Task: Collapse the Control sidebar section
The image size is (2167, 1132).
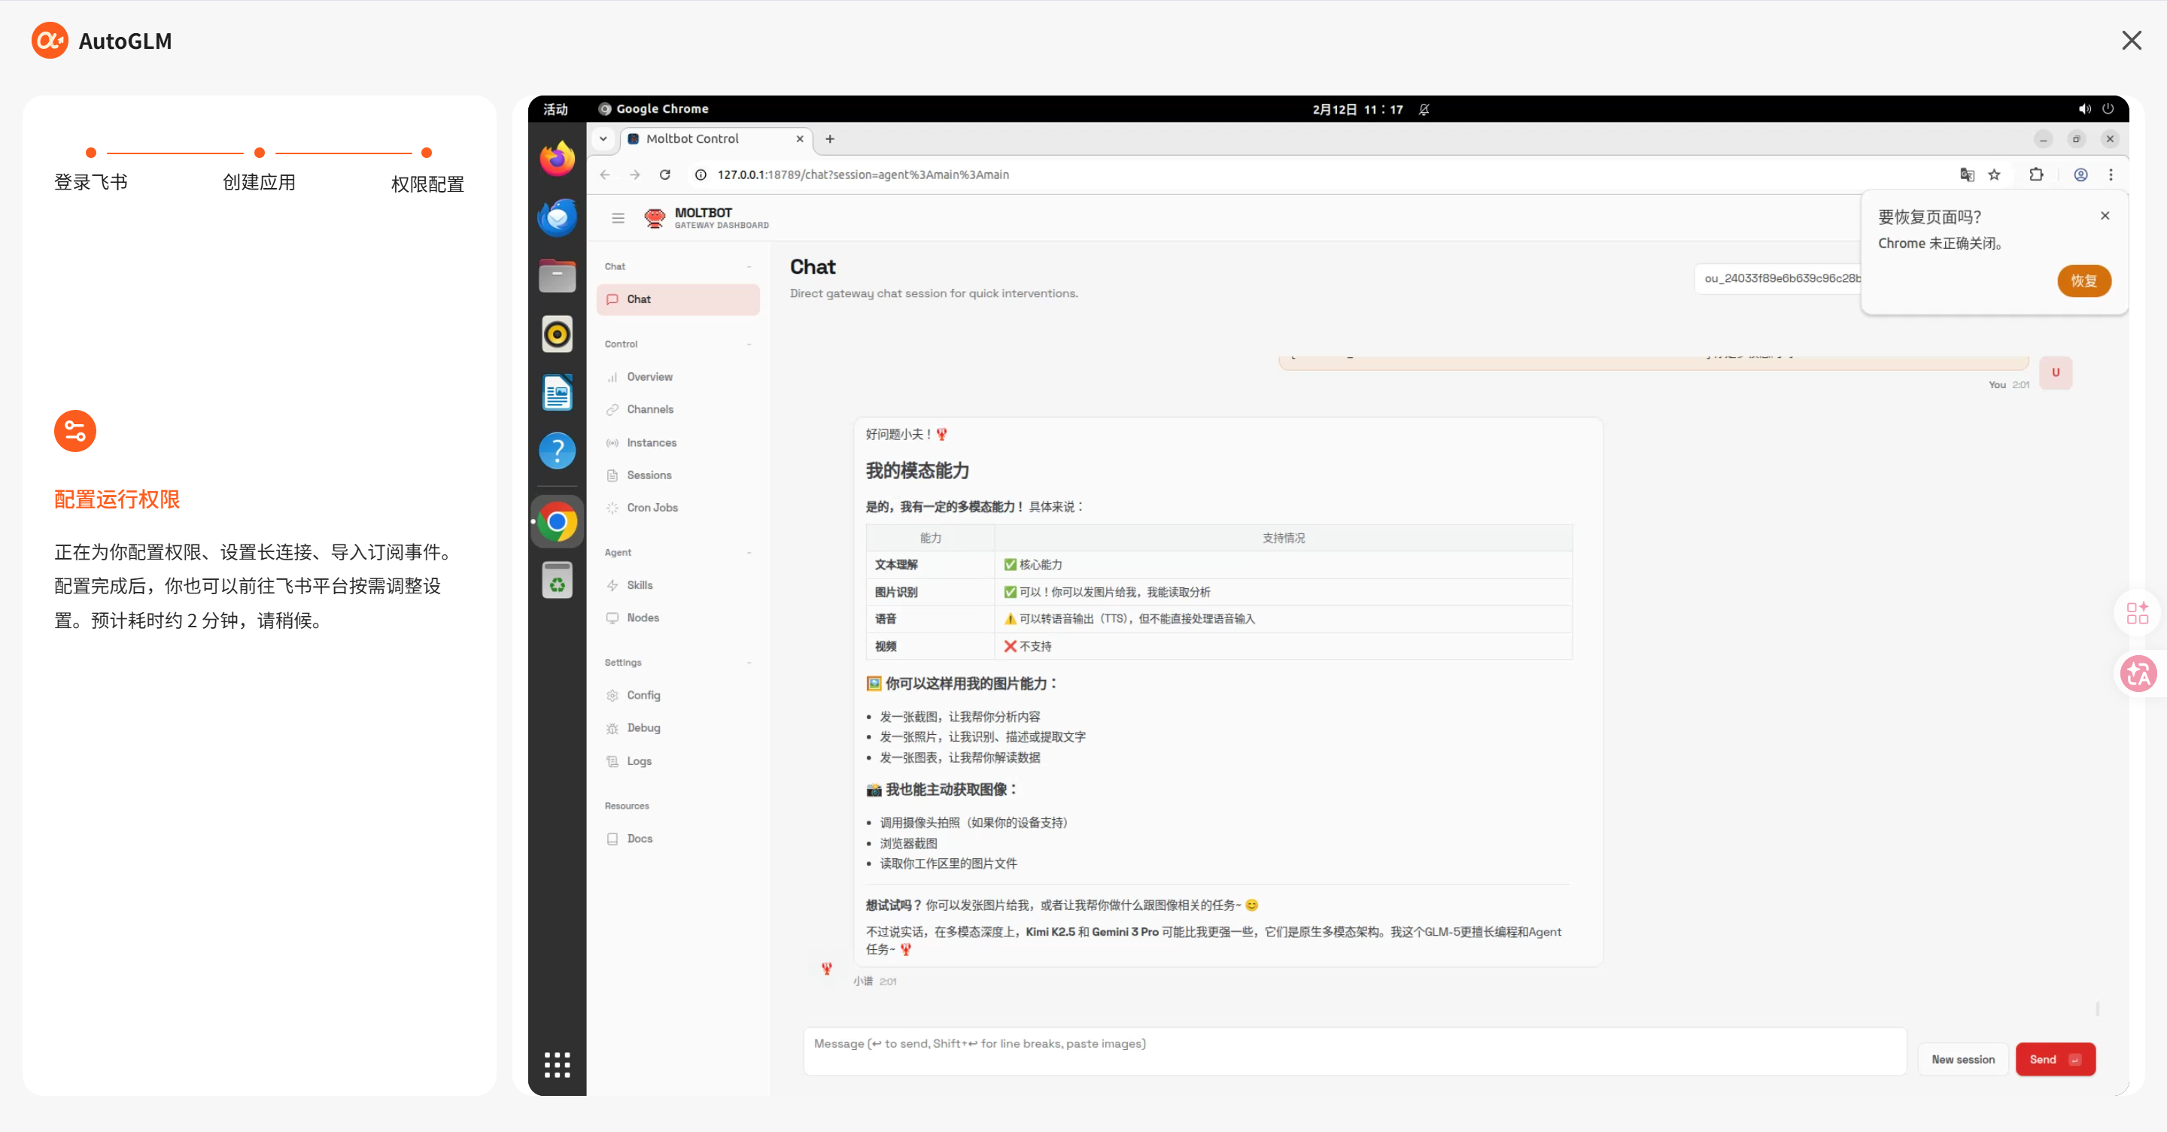Action: (749, 344)
